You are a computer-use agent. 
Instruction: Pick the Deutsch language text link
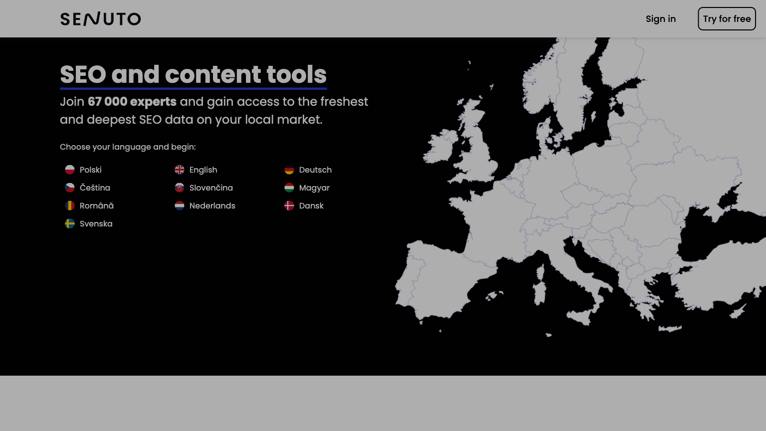pos(315,170)
